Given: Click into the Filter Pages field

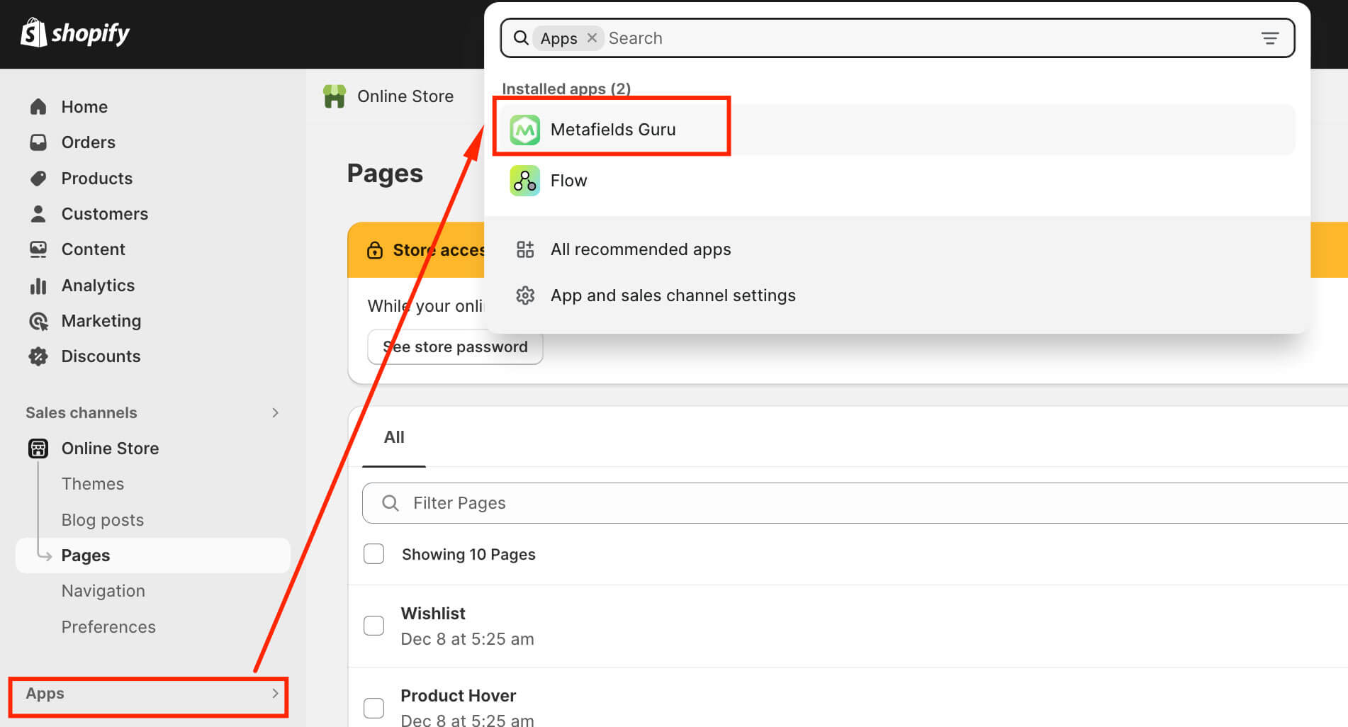Looking at the screenshot, I should coord(850,503).
